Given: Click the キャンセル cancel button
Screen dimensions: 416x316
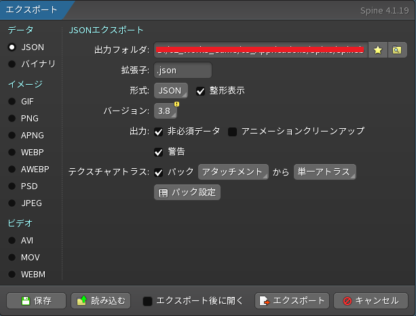Looking at the screenshot, I should coord(371,301).
